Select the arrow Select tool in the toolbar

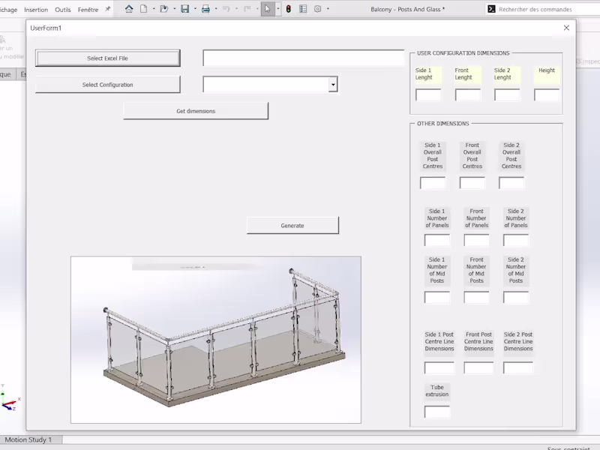tap(267, 8)
